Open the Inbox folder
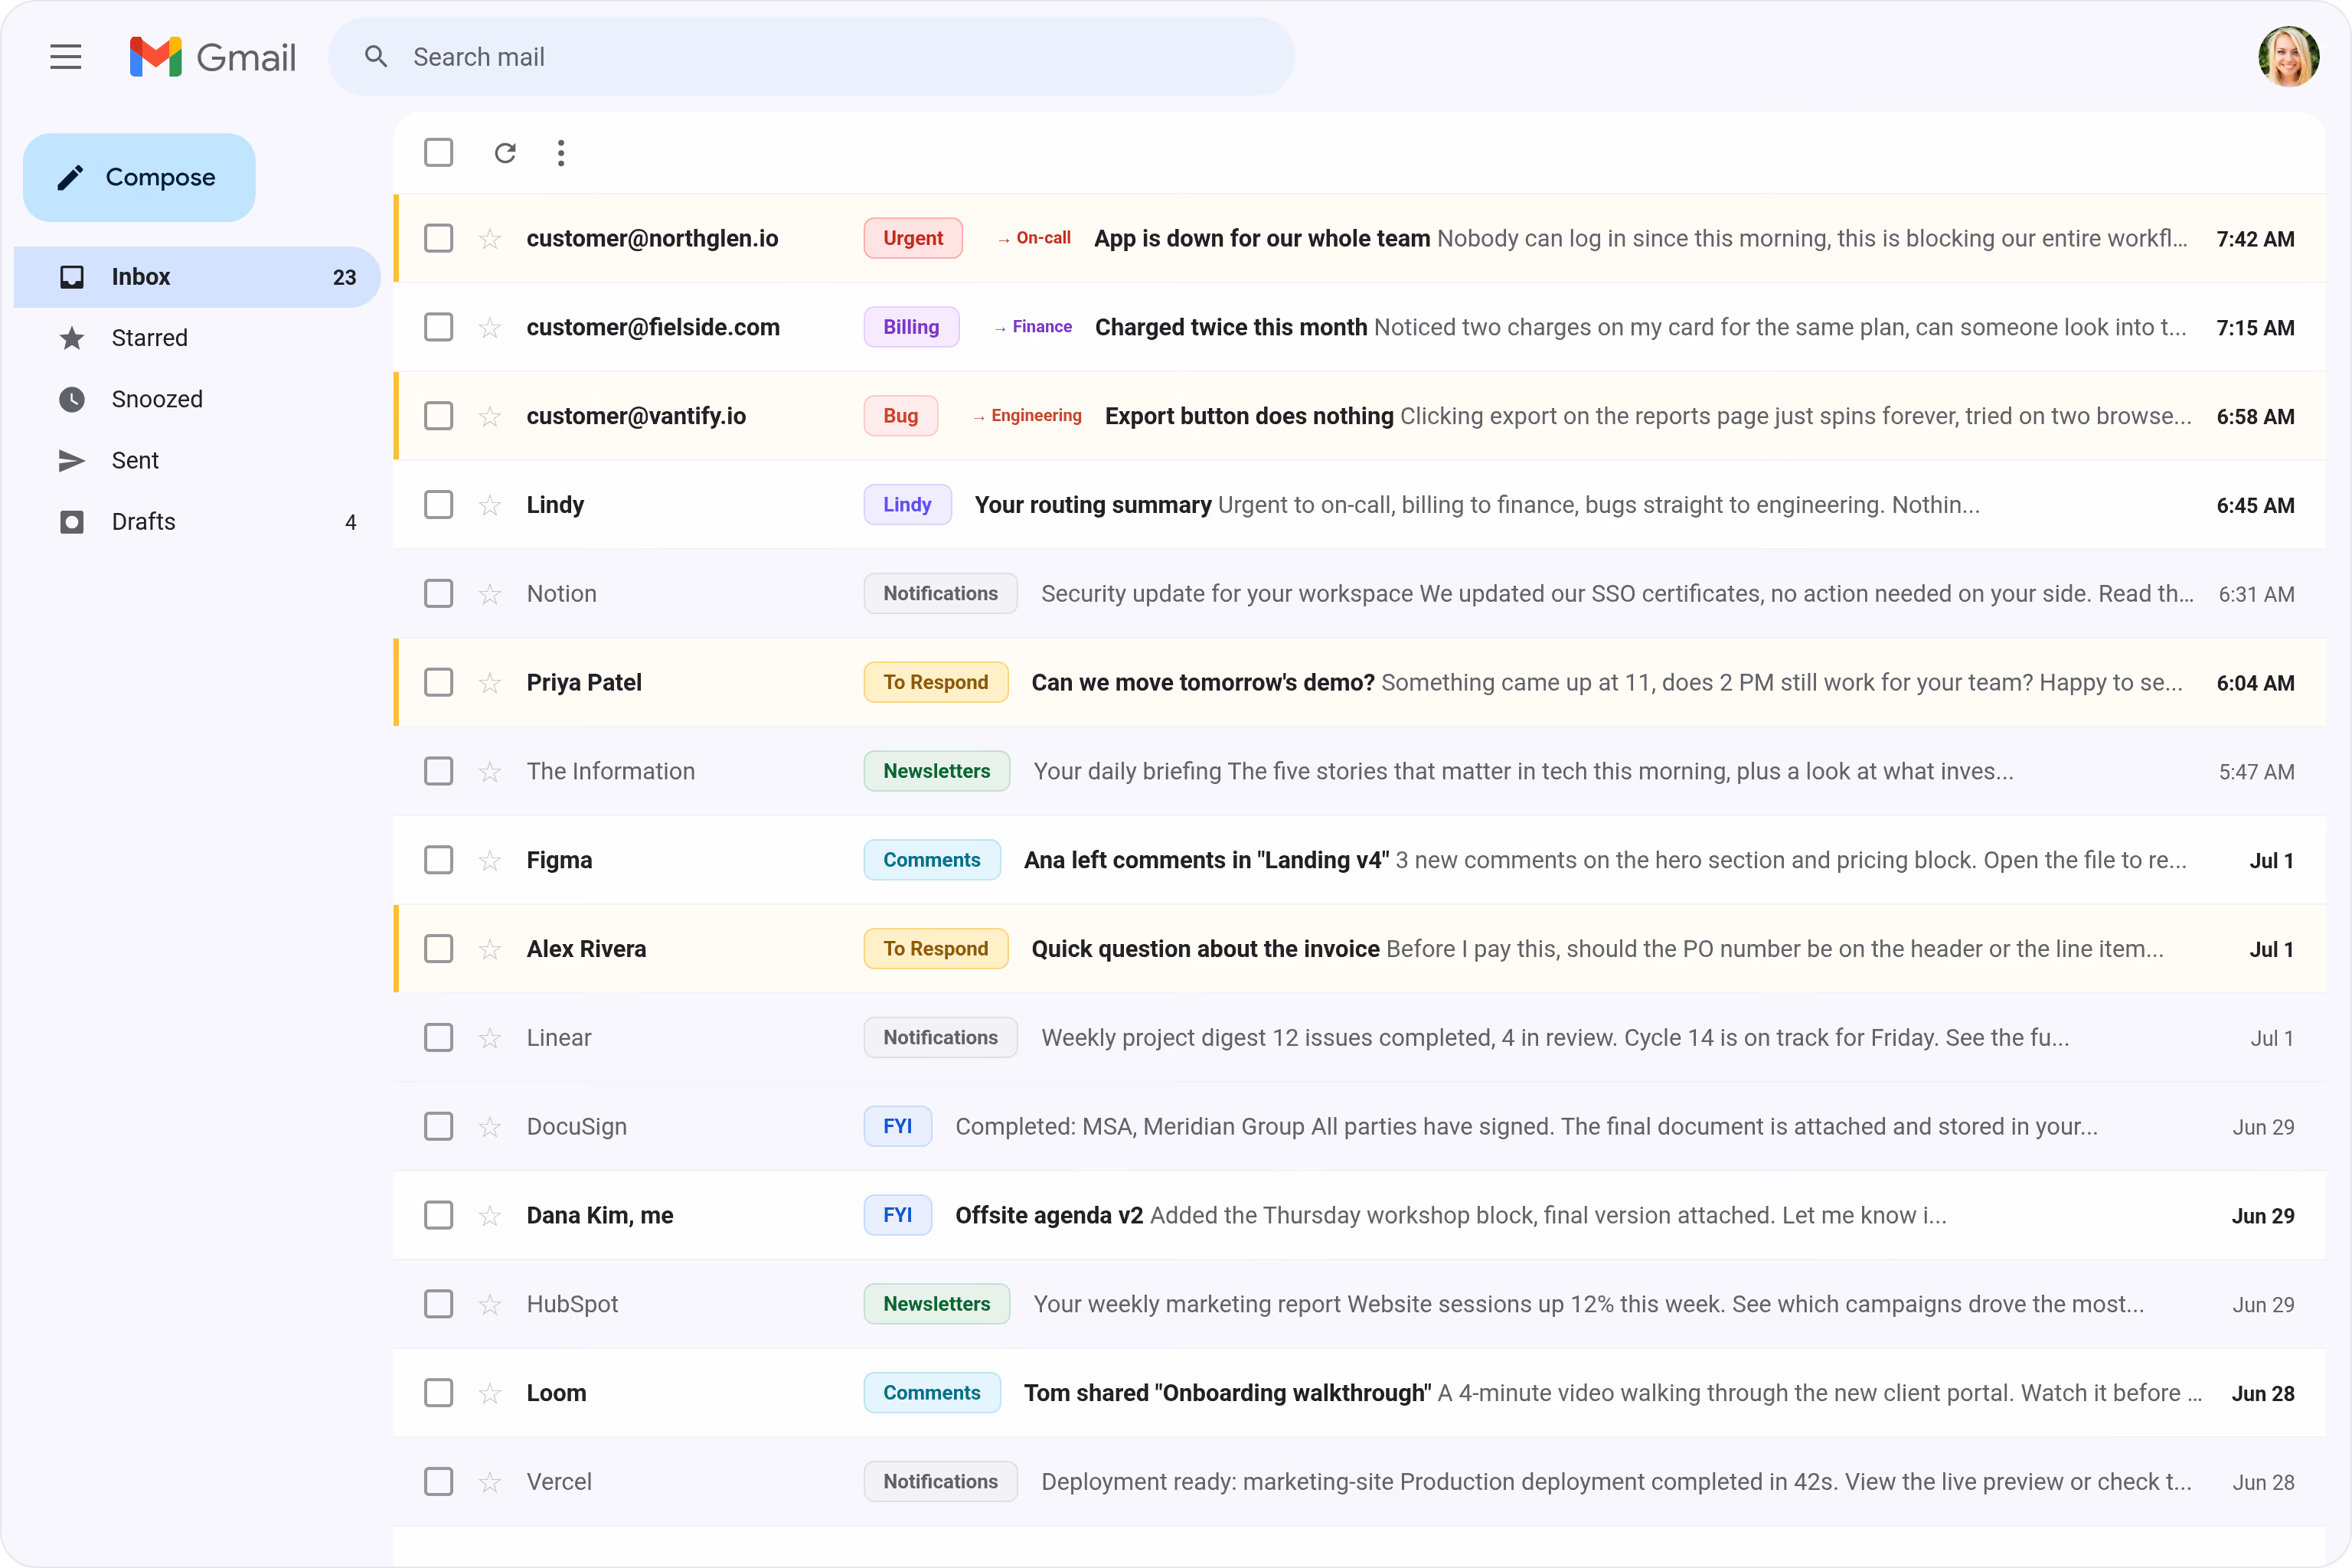This screenshot has width=2352, height=1568. pos(197,277)
